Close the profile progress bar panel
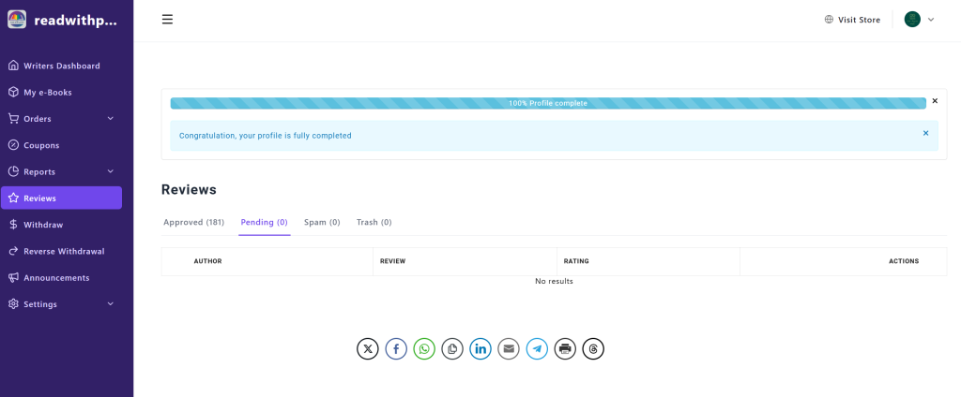Viewport: 961px width, 397px height. [x=935, y=101]
